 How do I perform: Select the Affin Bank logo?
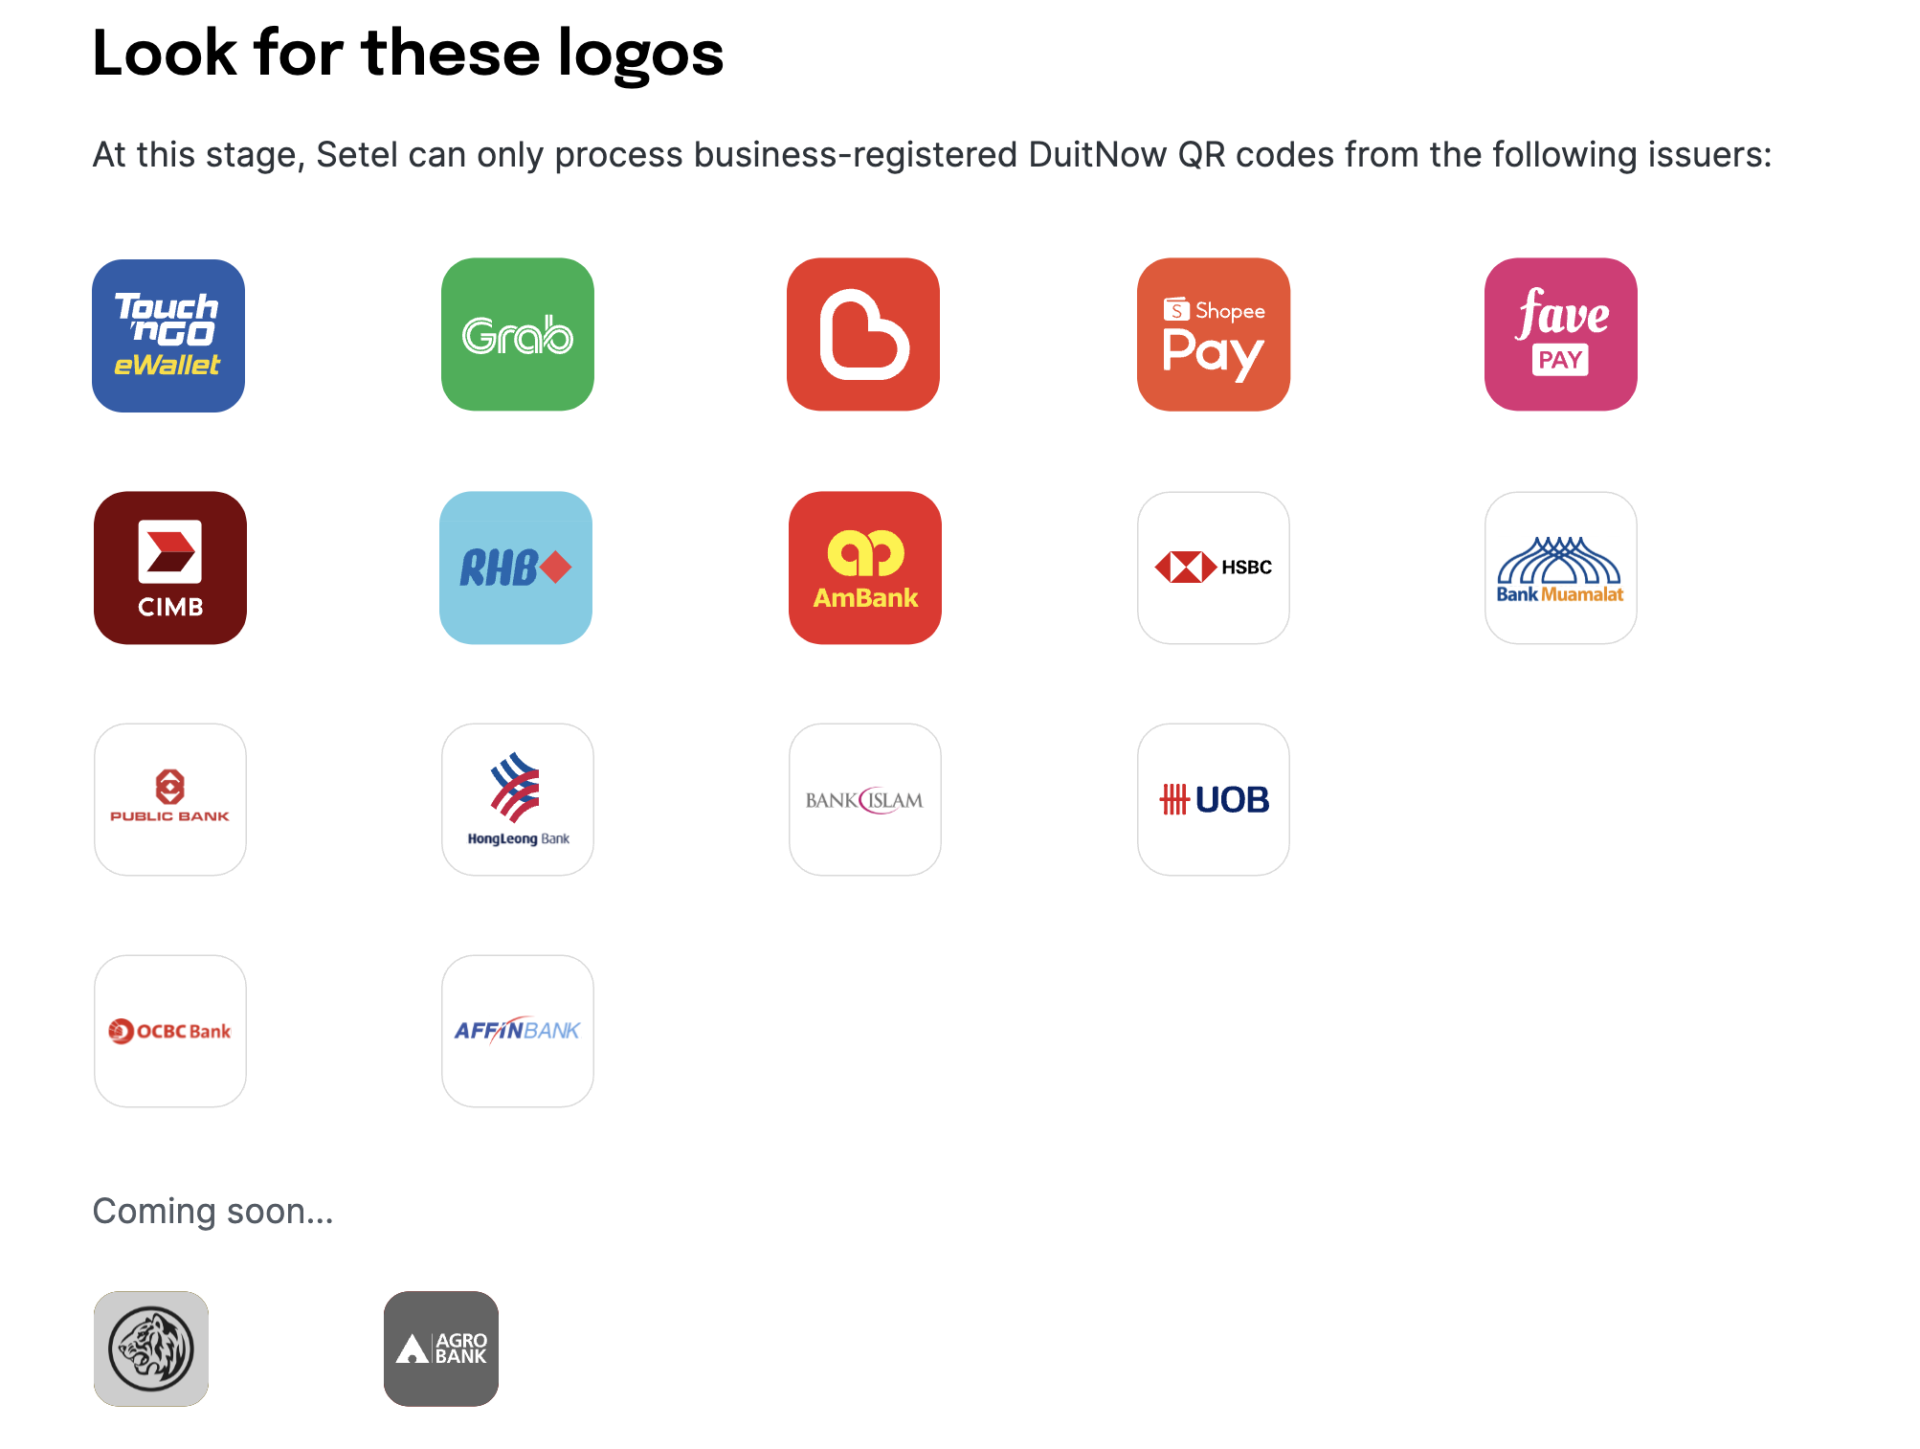[518, 1031]
